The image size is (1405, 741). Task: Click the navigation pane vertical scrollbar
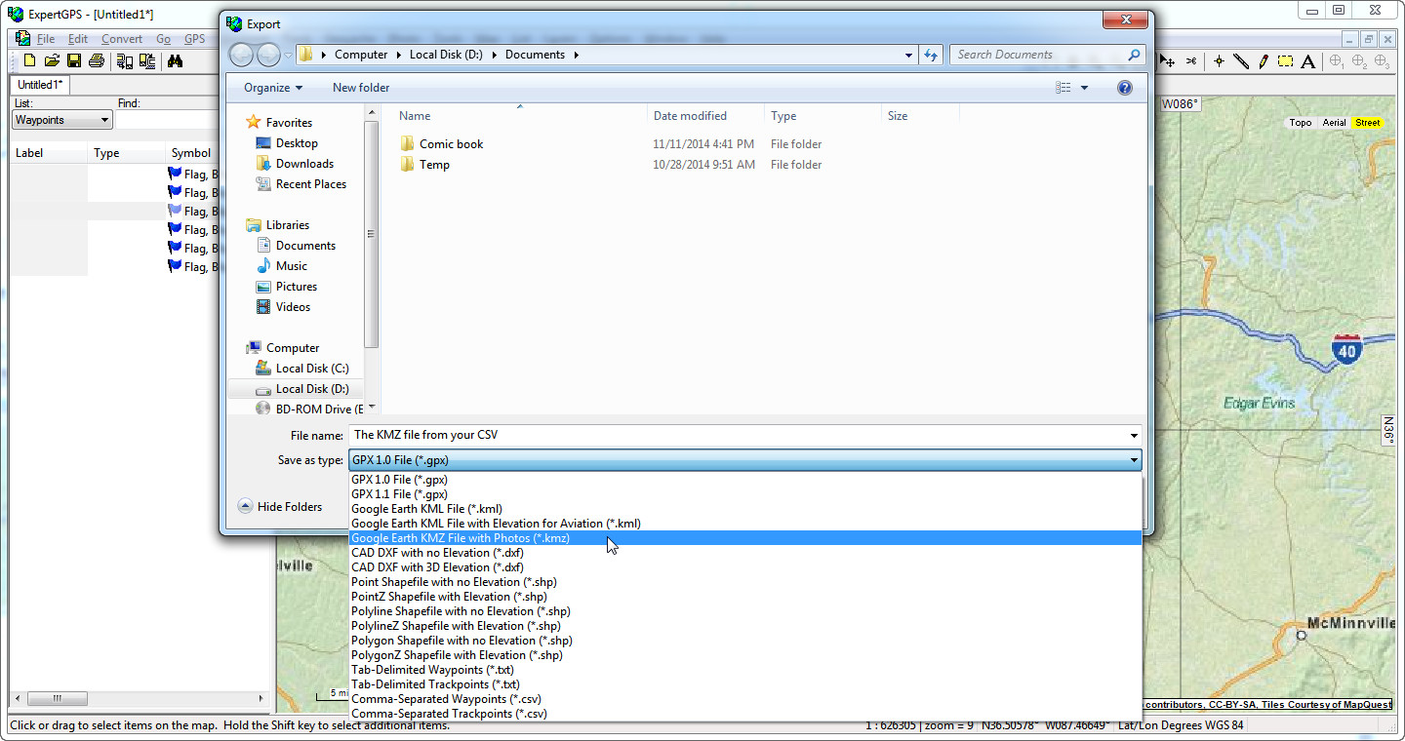pos(371,234)
